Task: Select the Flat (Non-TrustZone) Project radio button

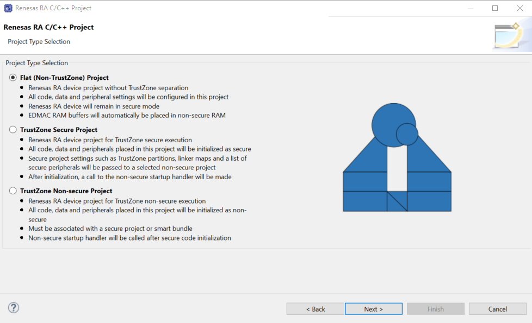Action: coord(13,78)
